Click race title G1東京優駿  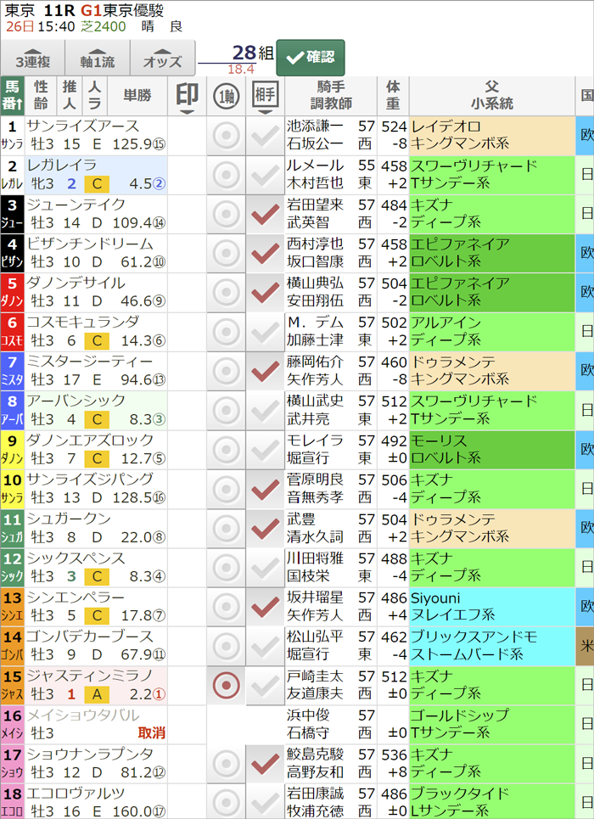click(122, 10)
